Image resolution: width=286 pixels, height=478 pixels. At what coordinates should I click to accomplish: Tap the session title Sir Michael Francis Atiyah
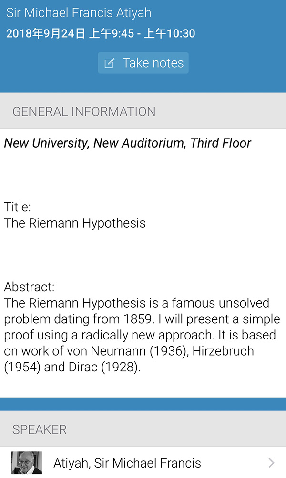[x=79, y=13]
